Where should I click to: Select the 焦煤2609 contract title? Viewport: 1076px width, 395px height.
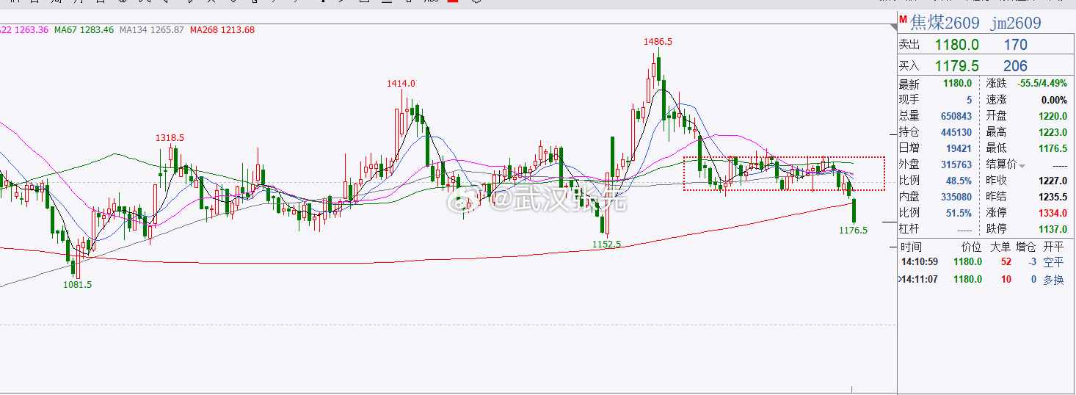(945, 23)
